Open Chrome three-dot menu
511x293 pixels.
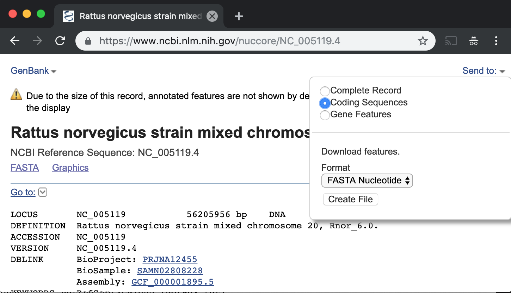tap(496, 41)
